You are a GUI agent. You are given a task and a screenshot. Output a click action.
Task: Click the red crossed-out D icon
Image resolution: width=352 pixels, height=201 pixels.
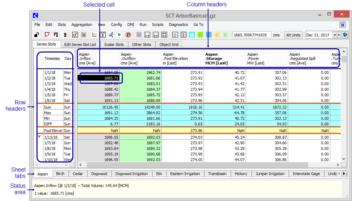(x=128, y=35)
